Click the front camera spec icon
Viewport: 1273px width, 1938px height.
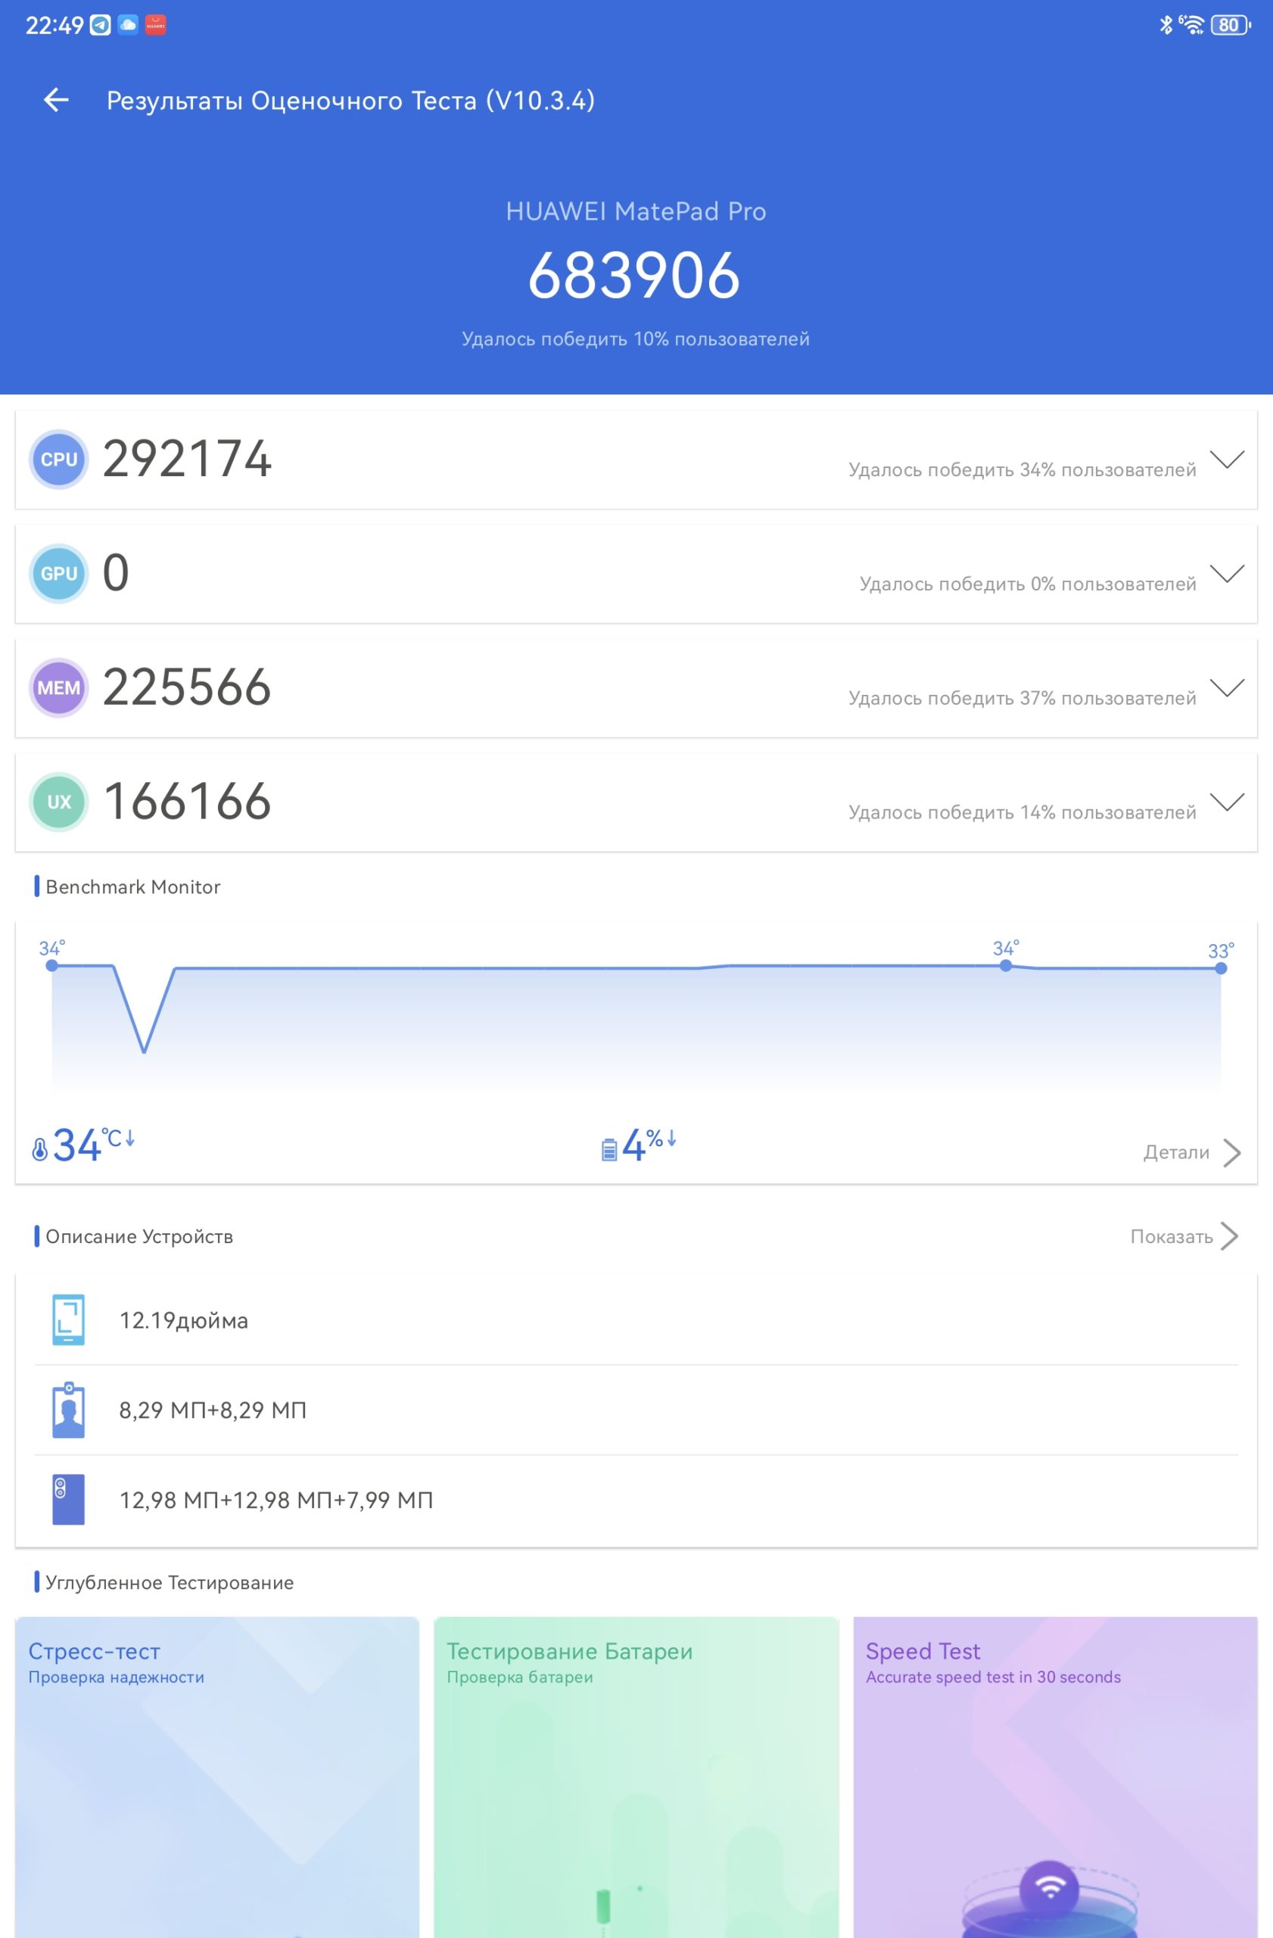point(68,1410)
